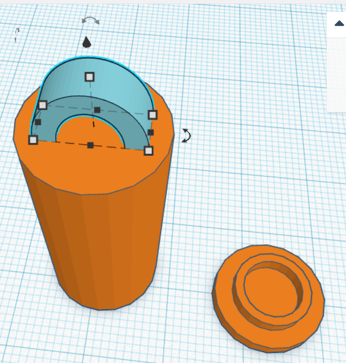Select the back-right white corner handle

point(153,115)
